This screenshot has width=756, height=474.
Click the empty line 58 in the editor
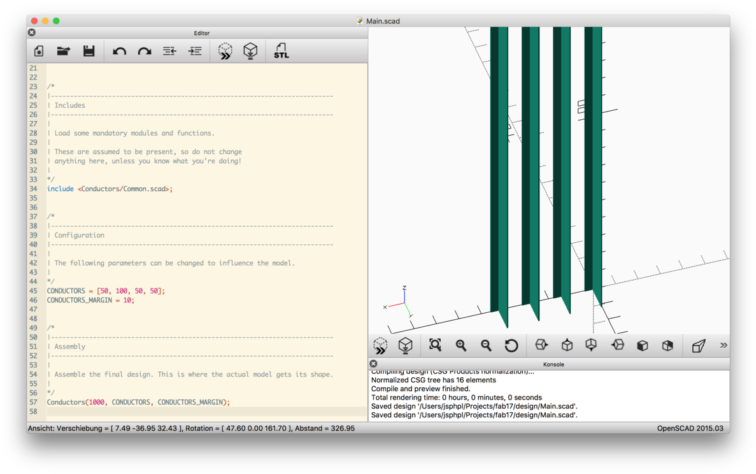point(207,412)
